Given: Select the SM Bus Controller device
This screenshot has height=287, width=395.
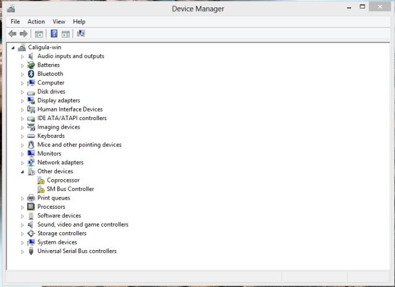Looking at the screenshot, I should [70, 189].
